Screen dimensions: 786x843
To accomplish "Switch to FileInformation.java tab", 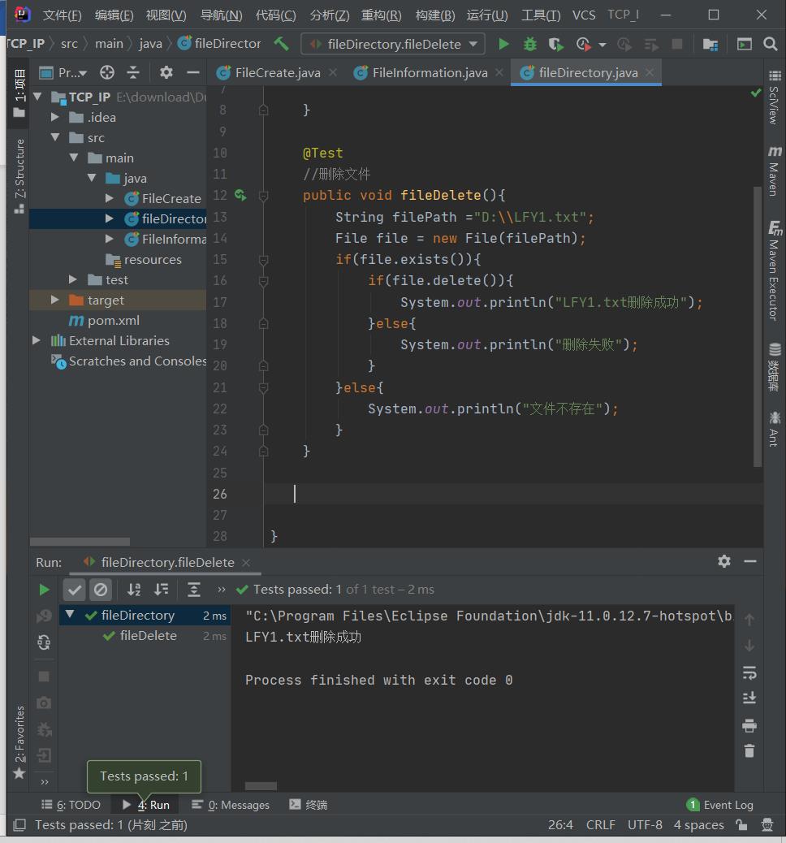I will pyautogui.click(x=430, y=73).
